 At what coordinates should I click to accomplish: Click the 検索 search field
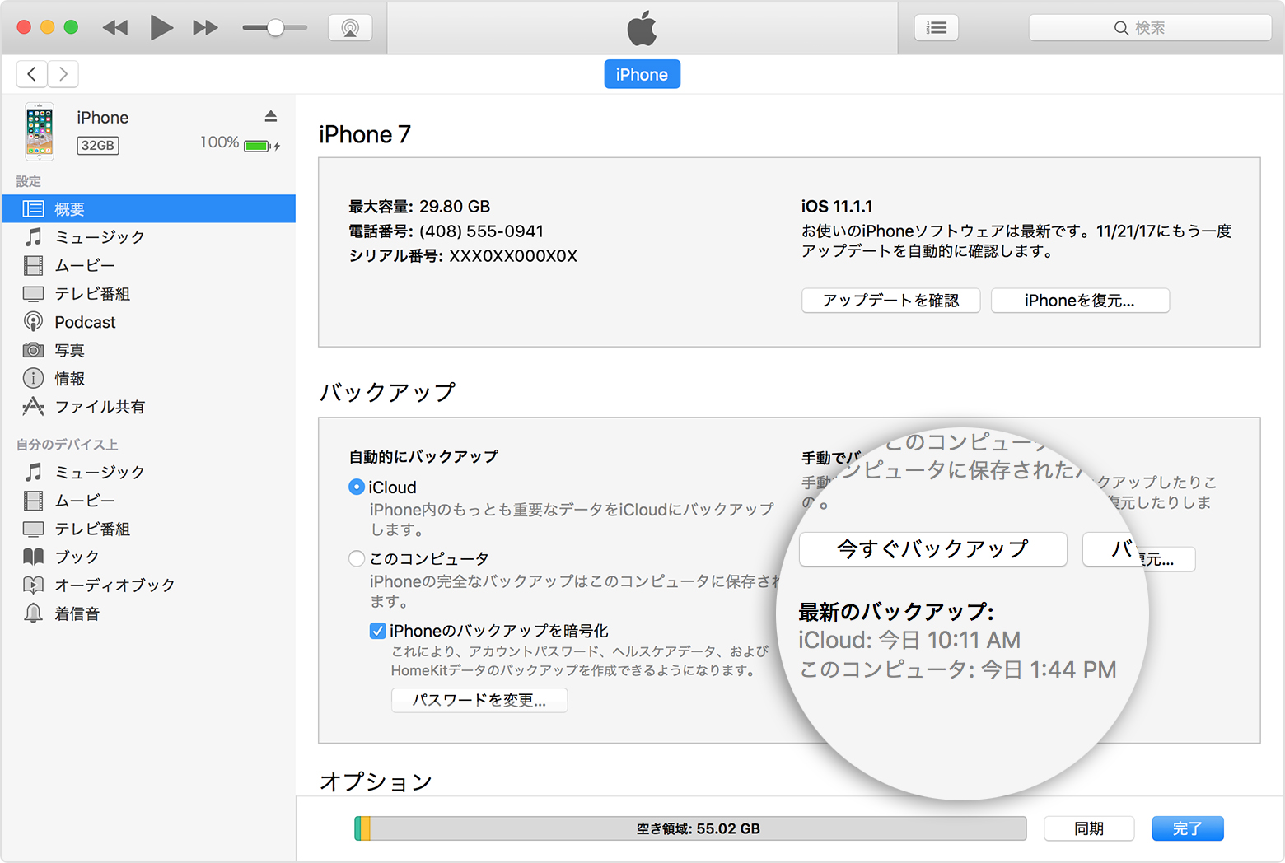pos(1150,28)
